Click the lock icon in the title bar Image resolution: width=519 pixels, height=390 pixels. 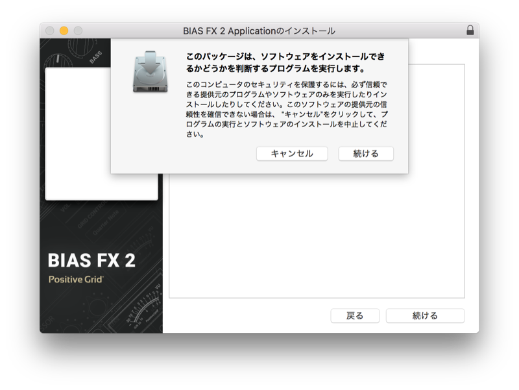click(x=470, y=30)
